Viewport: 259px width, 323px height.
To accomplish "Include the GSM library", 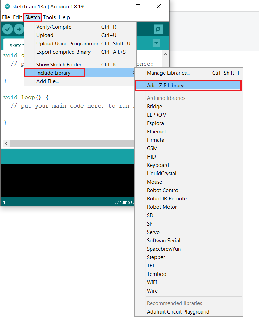I will pos(188,148).
